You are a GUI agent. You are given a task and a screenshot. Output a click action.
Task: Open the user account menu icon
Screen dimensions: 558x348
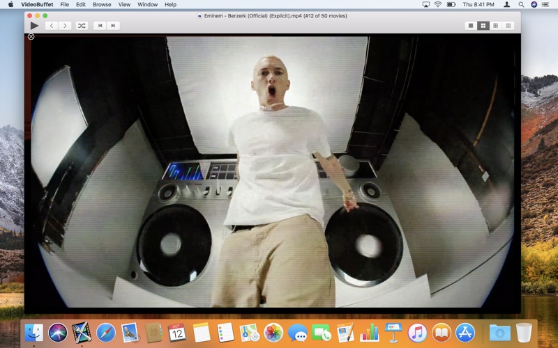coord(507,5)
